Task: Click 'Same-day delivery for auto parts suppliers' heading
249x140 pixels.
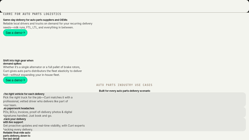Action: pos(35,20)
